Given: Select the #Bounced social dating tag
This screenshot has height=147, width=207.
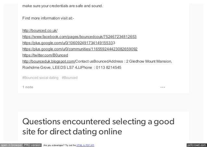Looking at the screenshot, I should 41,78.
